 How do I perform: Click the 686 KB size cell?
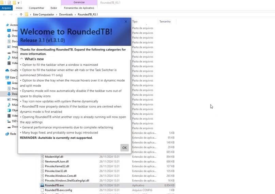(x=170, y=161)
